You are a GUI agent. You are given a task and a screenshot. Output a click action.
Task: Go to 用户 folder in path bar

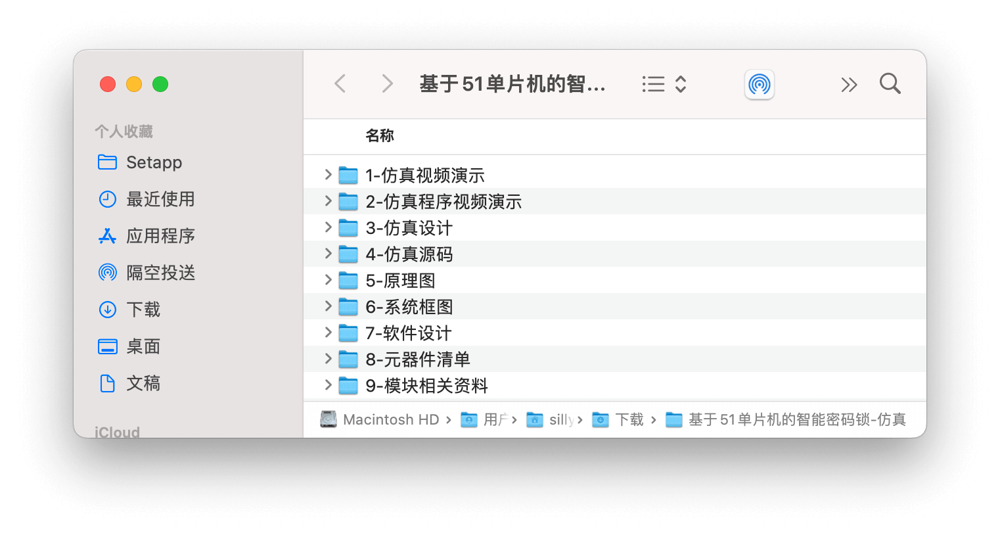(485, 419)
